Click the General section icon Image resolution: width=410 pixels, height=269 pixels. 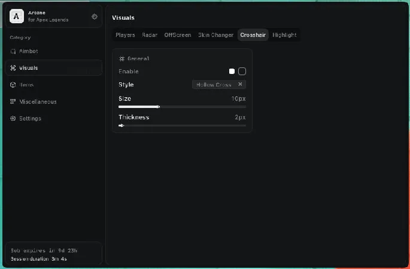tap(122, 58)
